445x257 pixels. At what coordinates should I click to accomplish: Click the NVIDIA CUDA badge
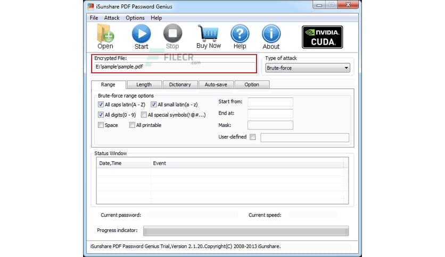(x=322, y=37)
